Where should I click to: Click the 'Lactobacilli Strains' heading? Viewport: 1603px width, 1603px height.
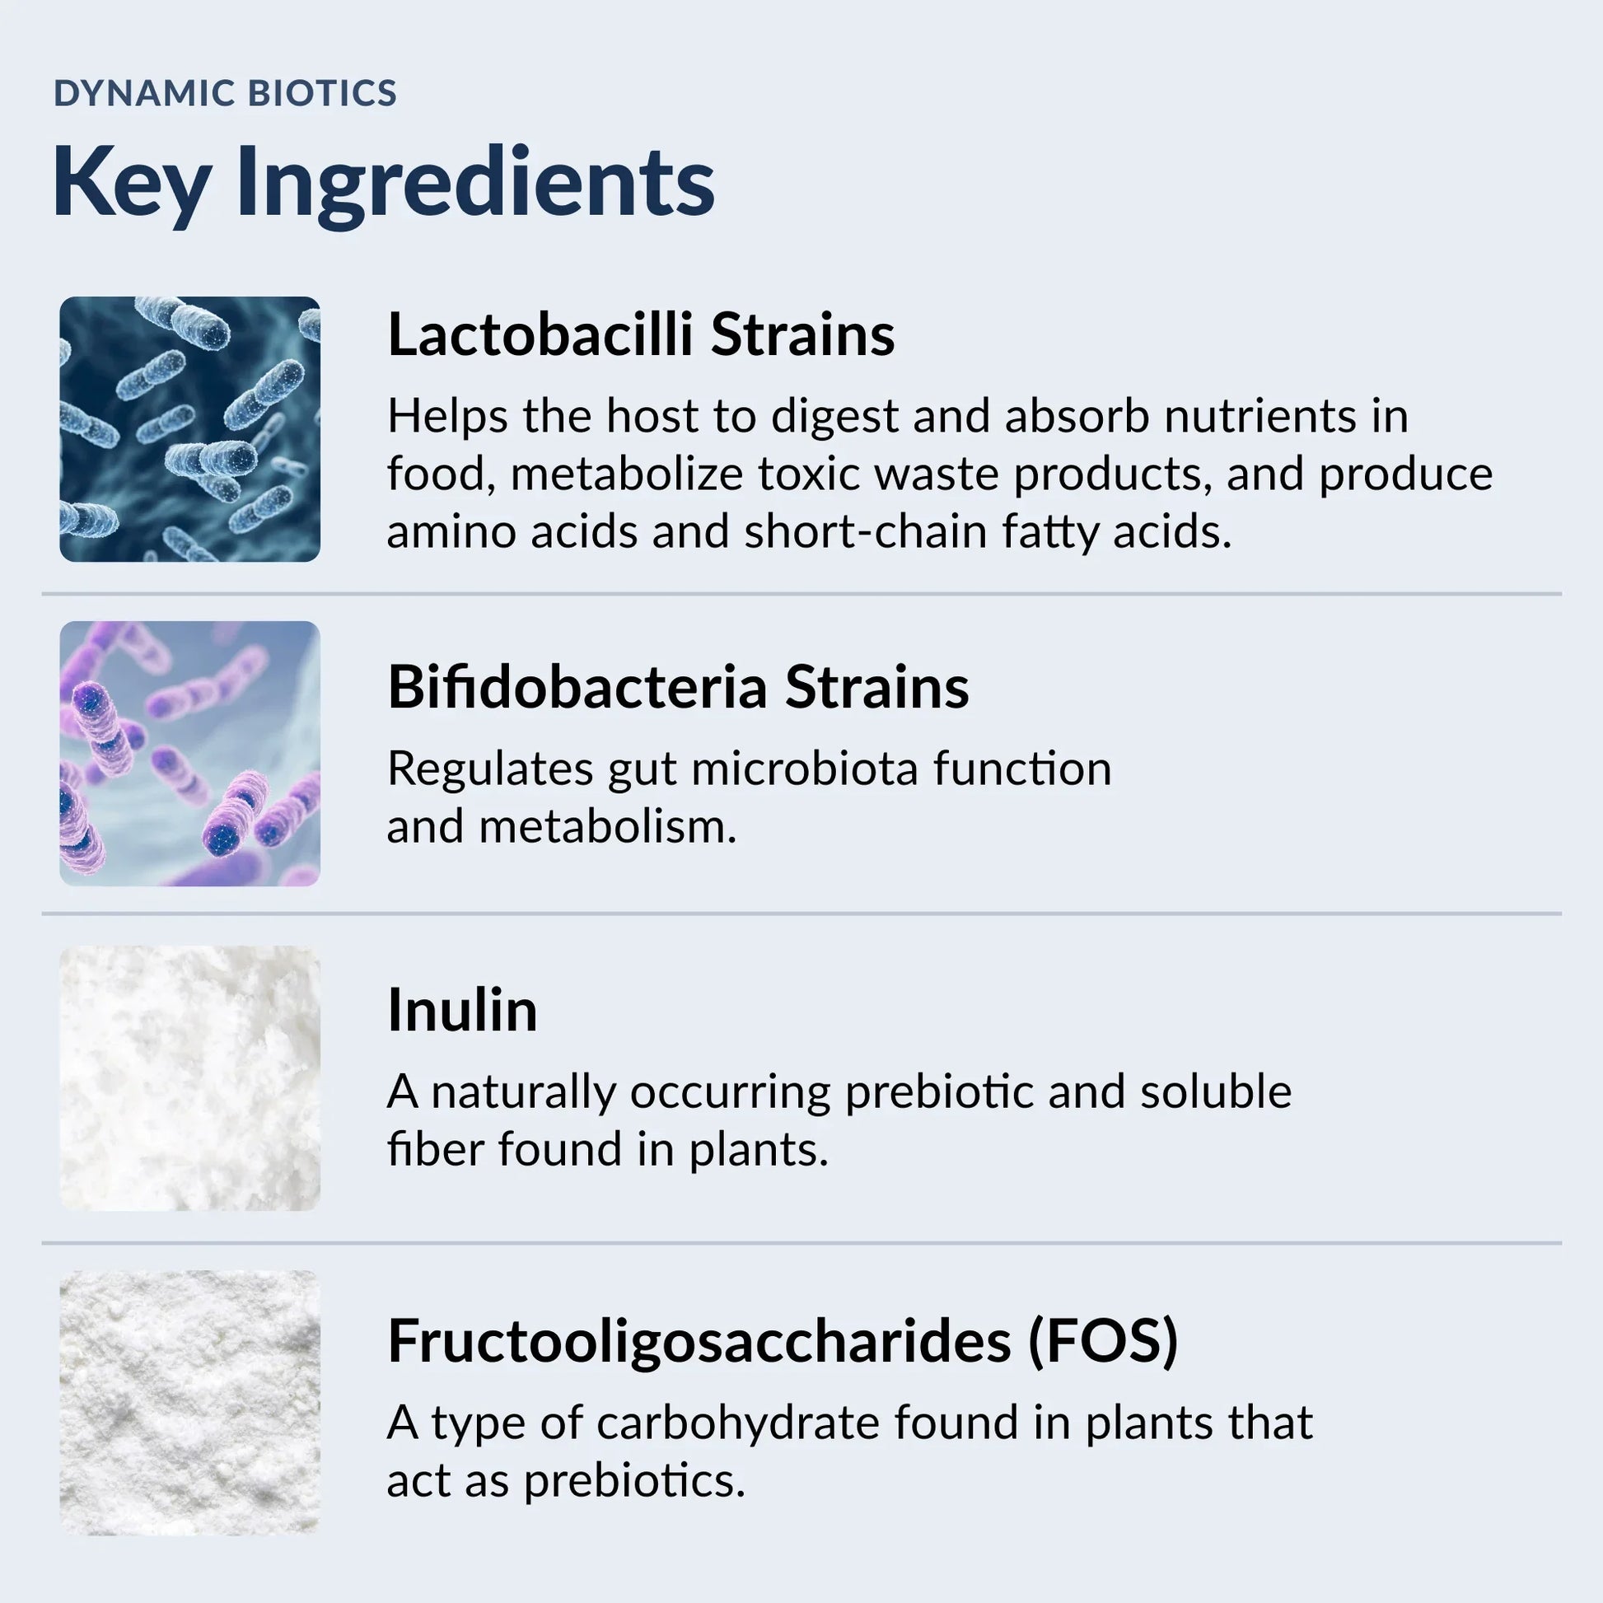pyautogui.click(x=641, y=335)
